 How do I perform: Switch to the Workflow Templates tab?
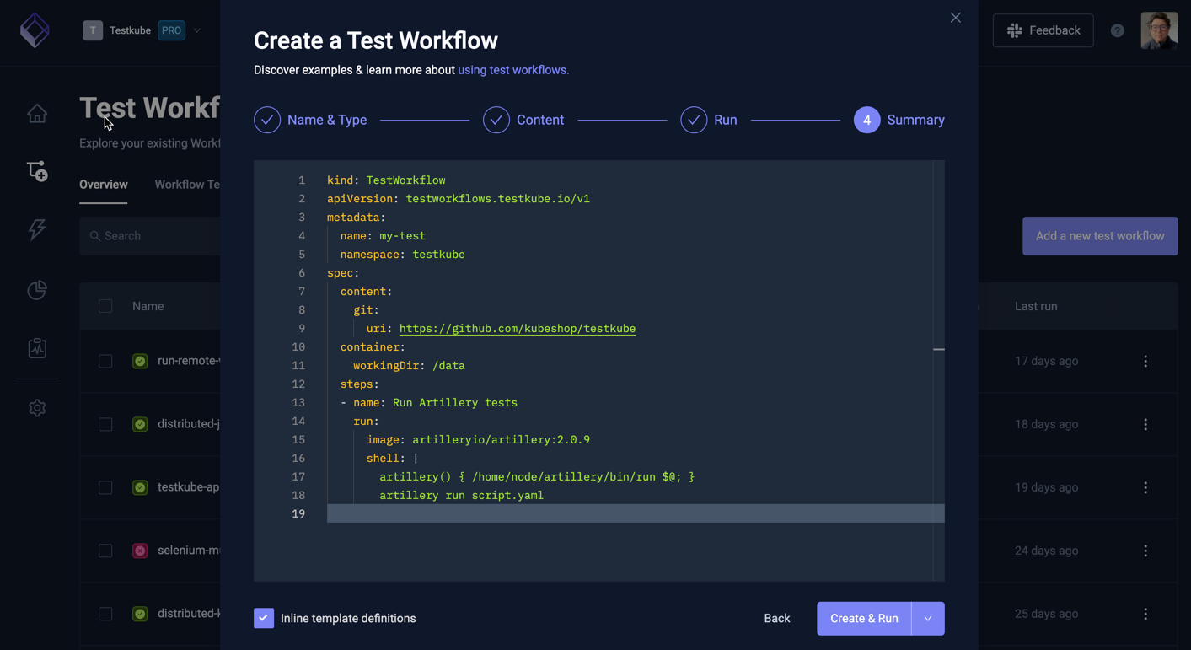187,185
